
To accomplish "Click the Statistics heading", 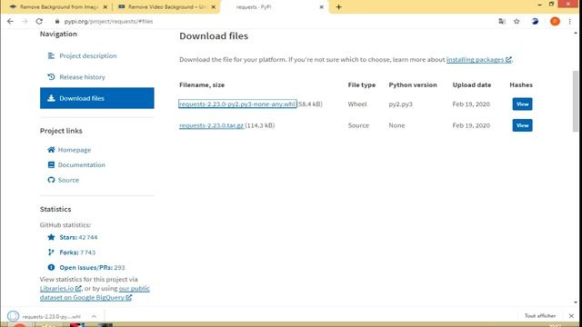I will [x=55, y=209].
